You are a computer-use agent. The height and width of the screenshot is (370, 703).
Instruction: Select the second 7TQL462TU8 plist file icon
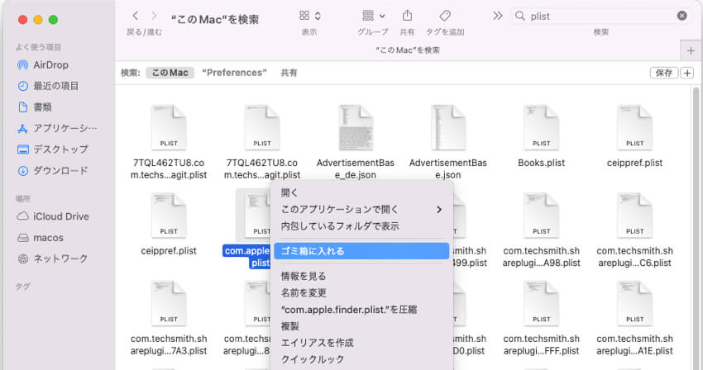click(x=262, y=128)
